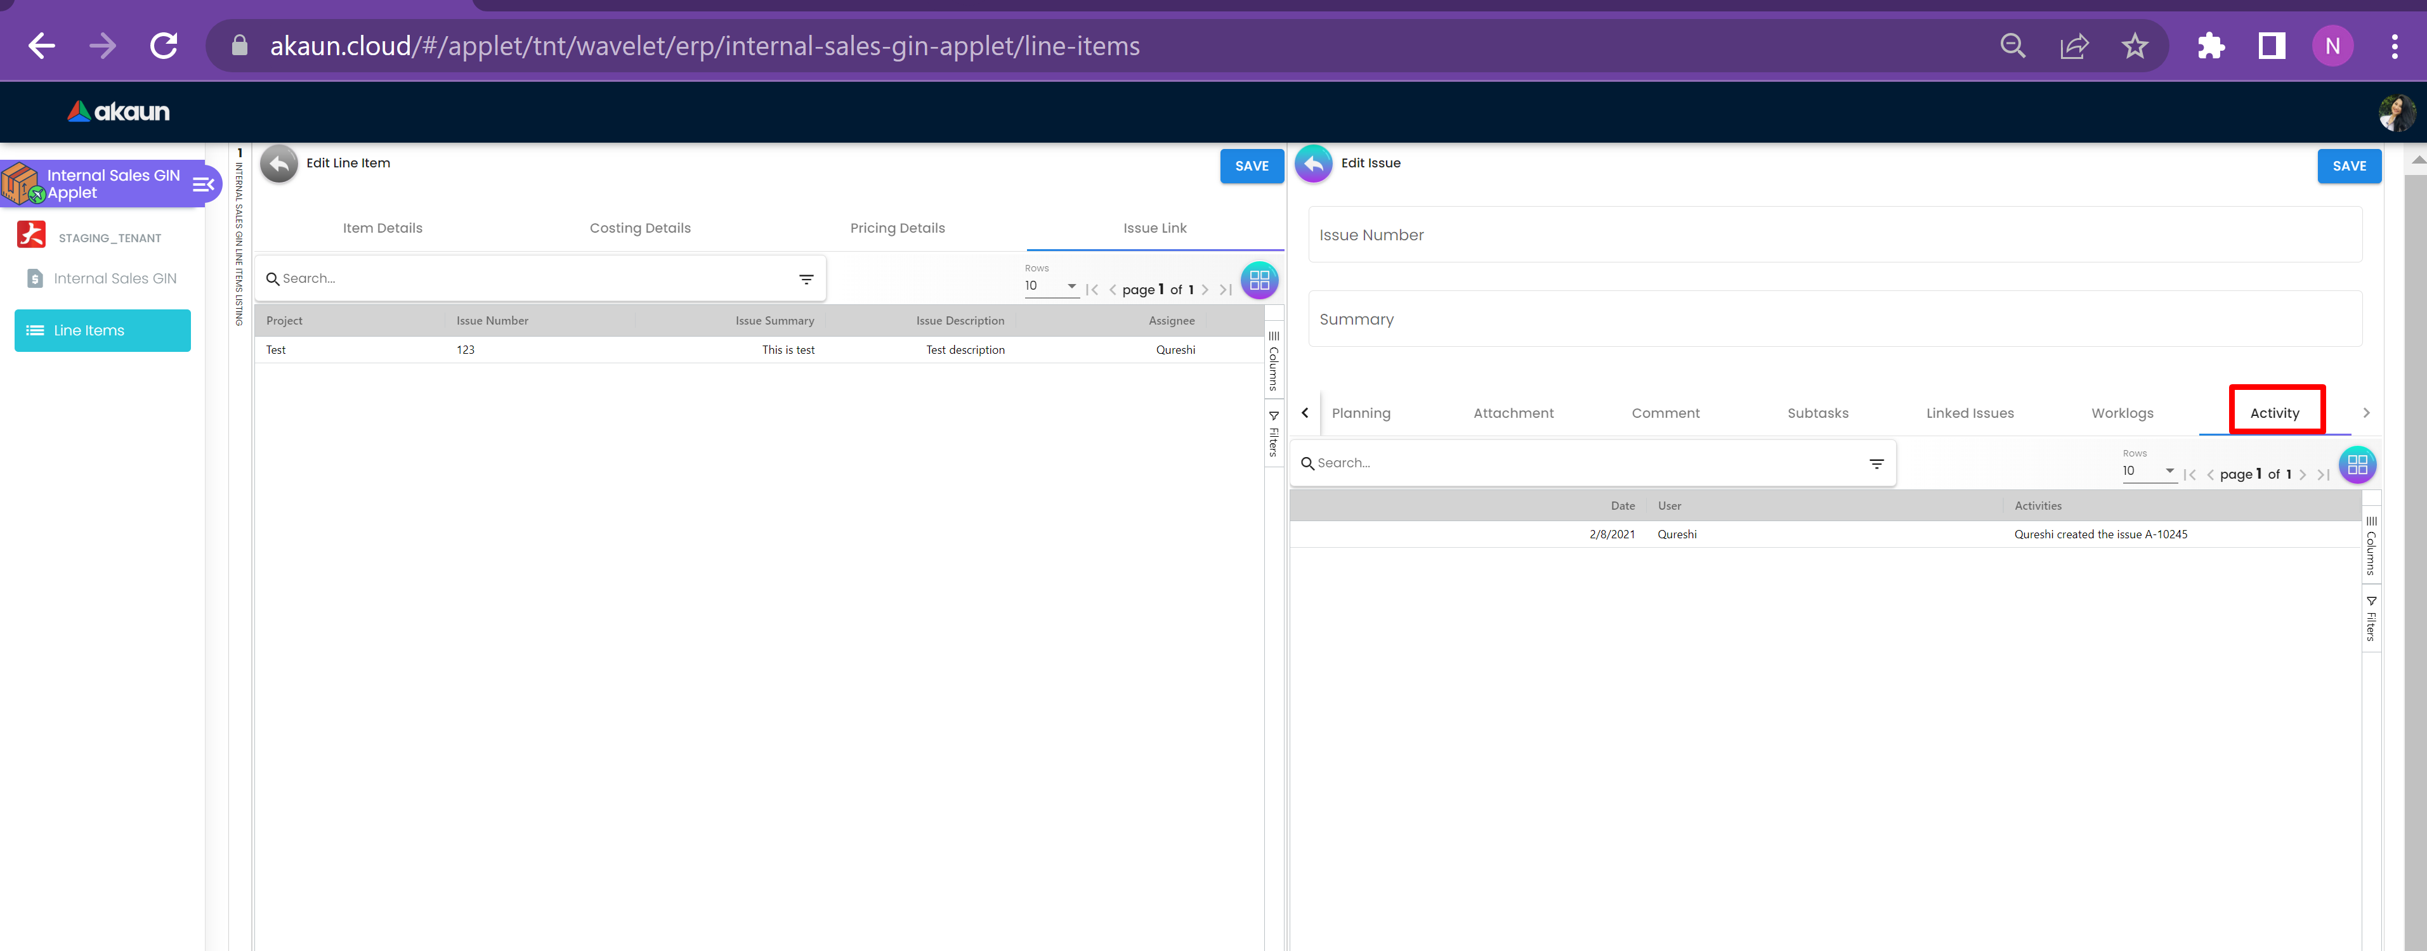The width and height of the screenshot is (2427, 951).
Task: Open the browser extensions puzzle icon
Action: [x=2210, y=46]
